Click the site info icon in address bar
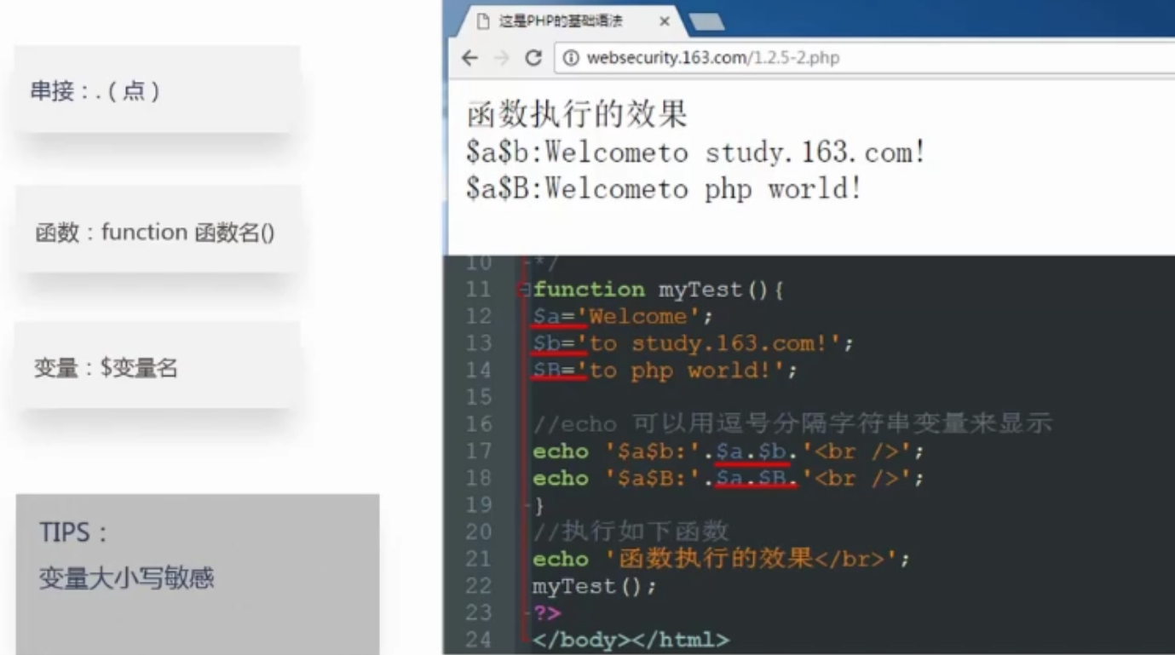 571,58
